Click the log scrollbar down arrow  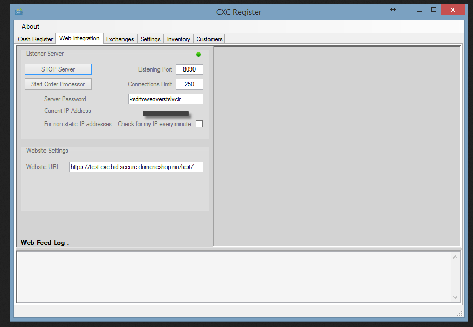click(x=455, y=297)
